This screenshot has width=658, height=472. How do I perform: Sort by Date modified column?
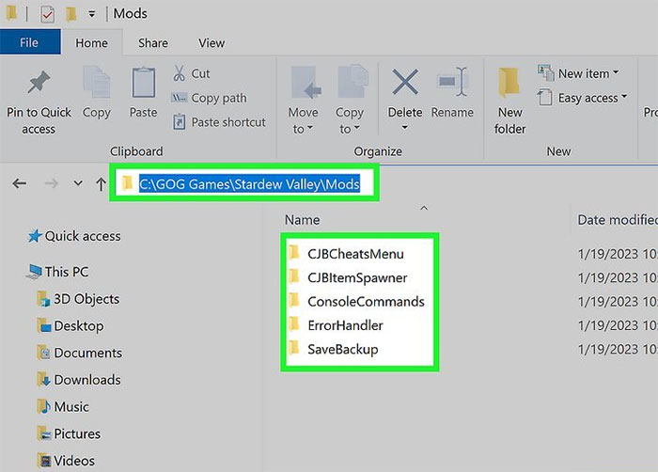tap(617, 220)
